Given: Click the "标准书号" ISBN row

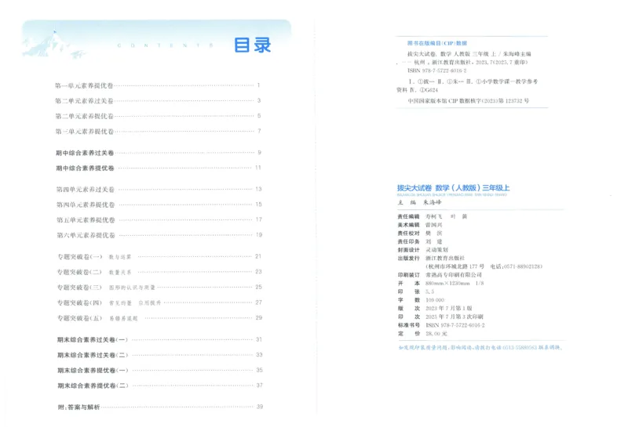Looking at the screenshot, I should click(441, 325).
